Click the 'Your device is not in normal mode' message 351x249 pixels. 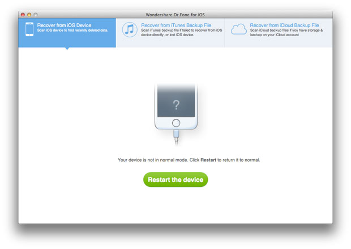pyautogui.click(x=189, y=160)
